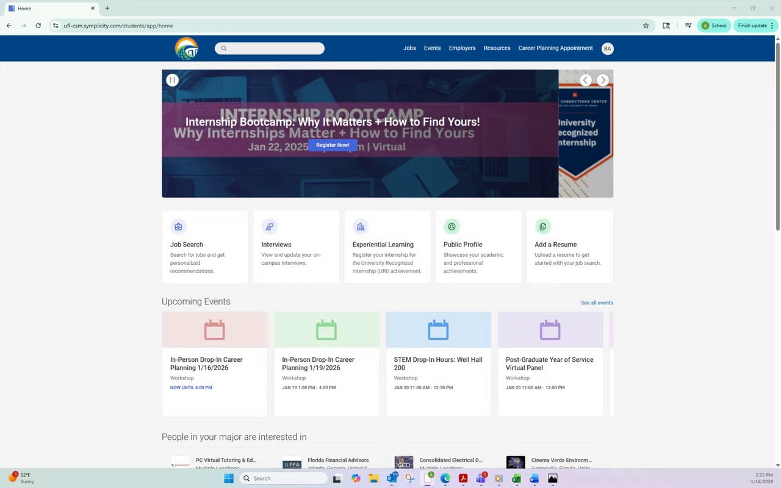781x488 pixels.
Task: Click the Career Connections Center logo
Action: [x=187, y=48]
